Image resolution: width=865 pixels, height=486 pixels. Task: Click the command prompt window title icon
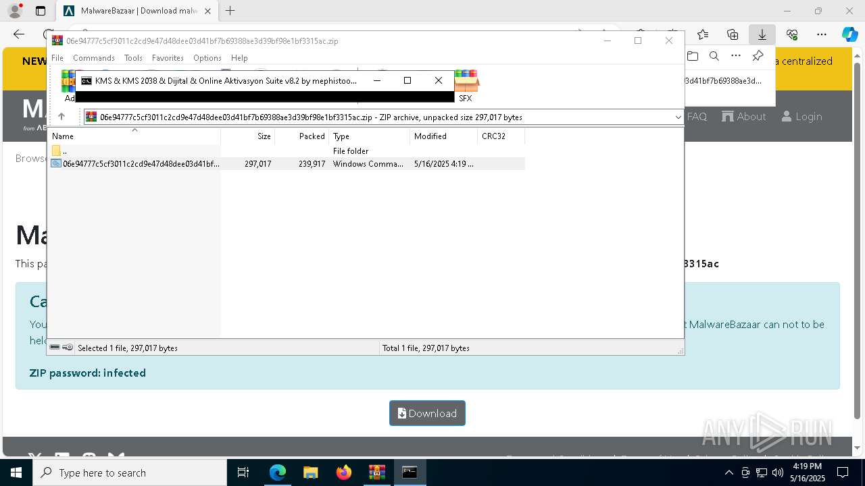coord(86,80)
